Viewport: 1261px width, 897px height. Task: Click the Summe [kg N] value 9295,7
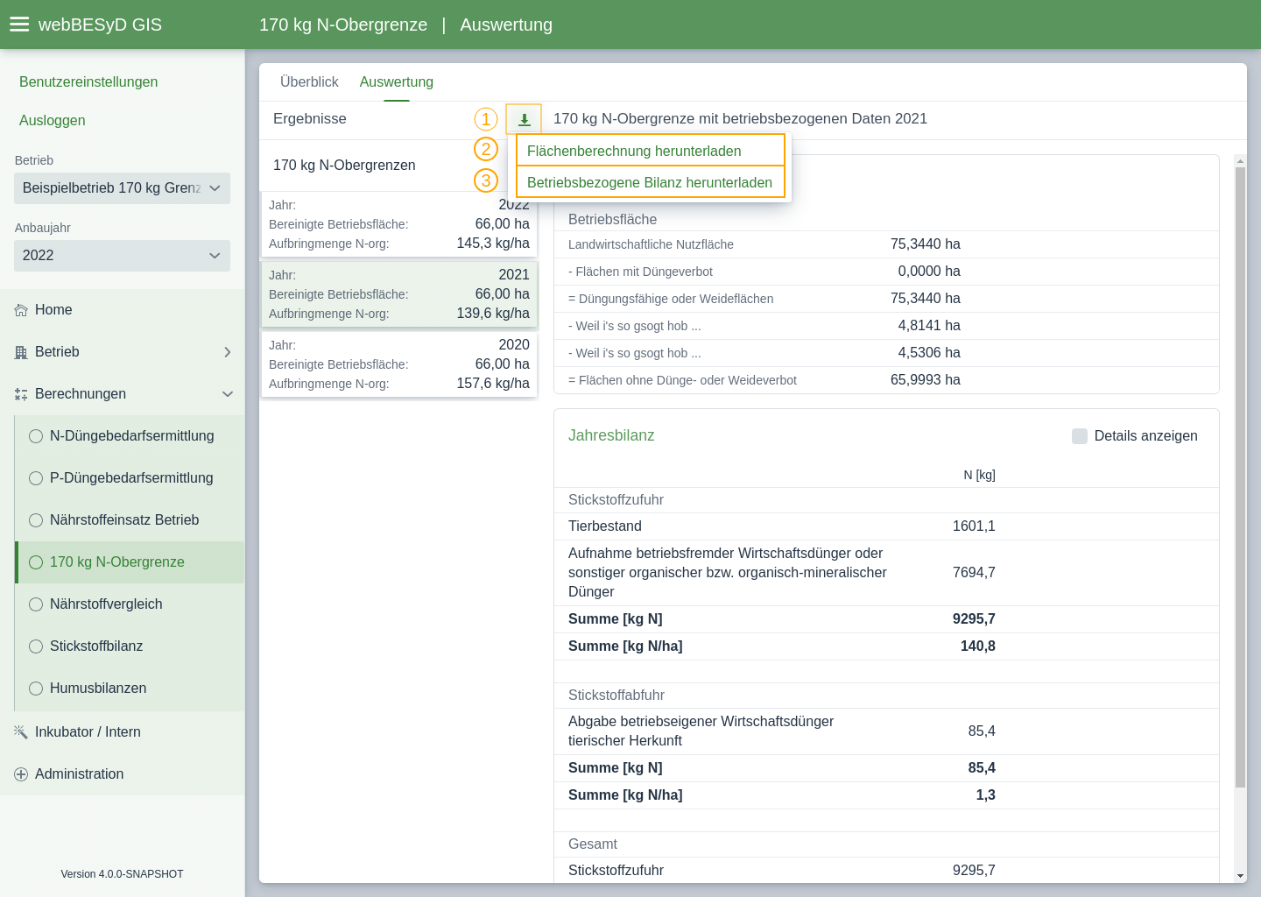(974, 619)
